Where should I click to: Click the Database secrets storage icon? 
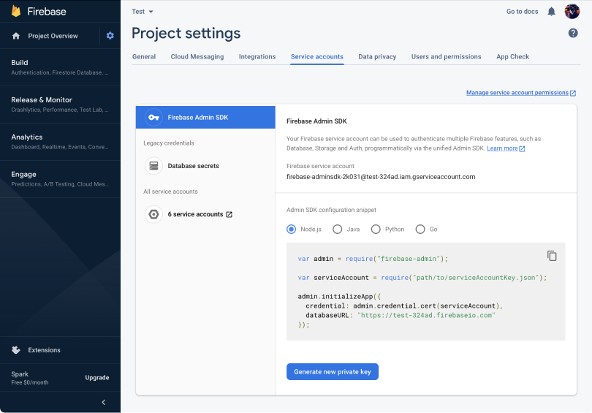(x=153, y=166)
